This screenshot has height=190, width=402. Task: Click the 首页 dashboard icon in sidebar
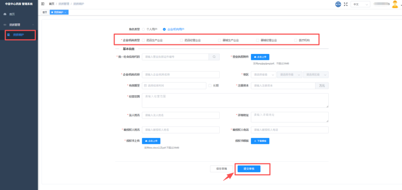(5, 14)
